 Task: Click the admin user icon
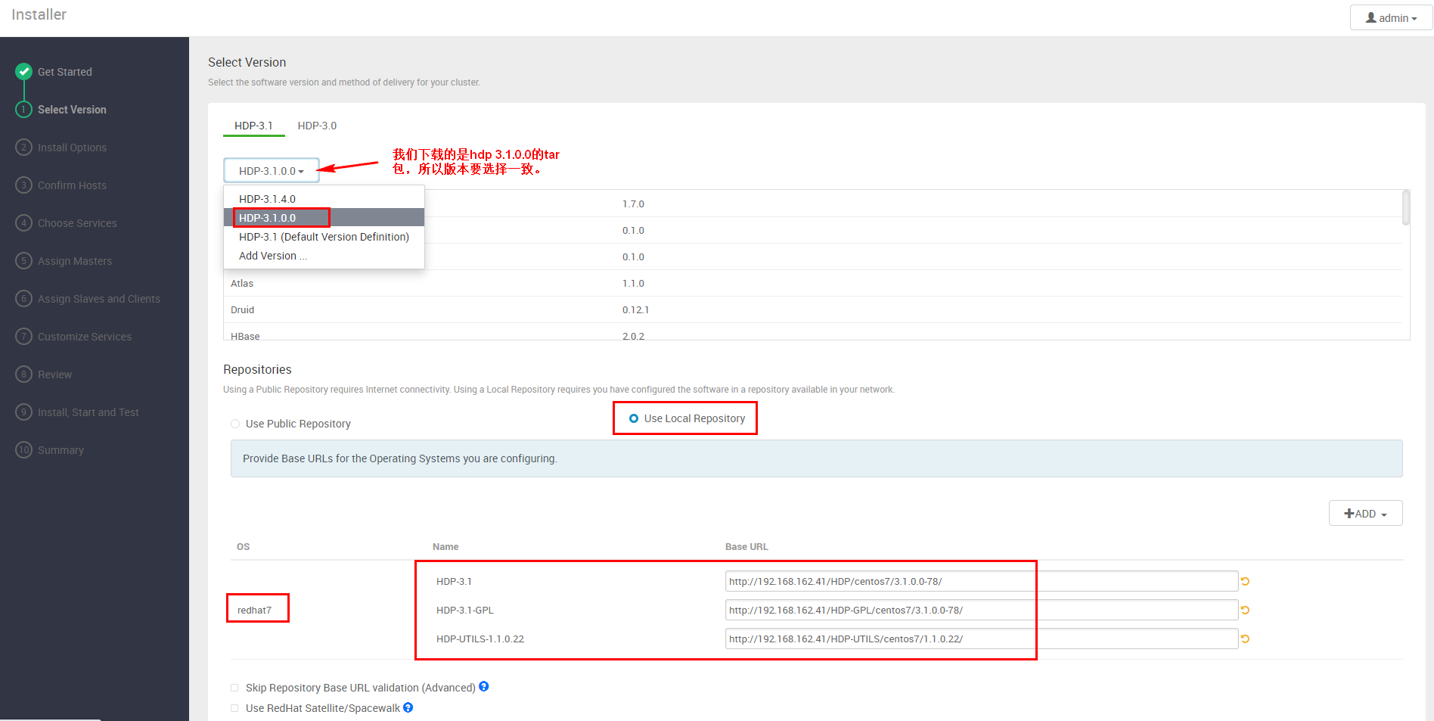[x=1370, y=17]
